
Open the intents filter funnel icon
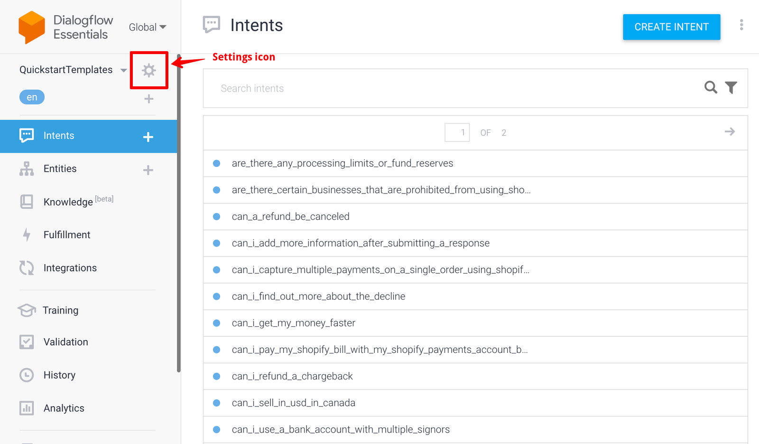tap(731, 87)
